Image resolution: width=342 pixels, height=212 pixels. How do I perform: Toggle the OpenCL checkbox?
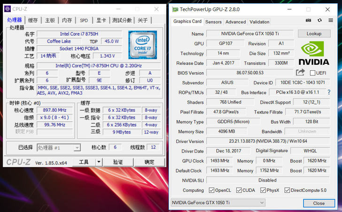point(211,190)
